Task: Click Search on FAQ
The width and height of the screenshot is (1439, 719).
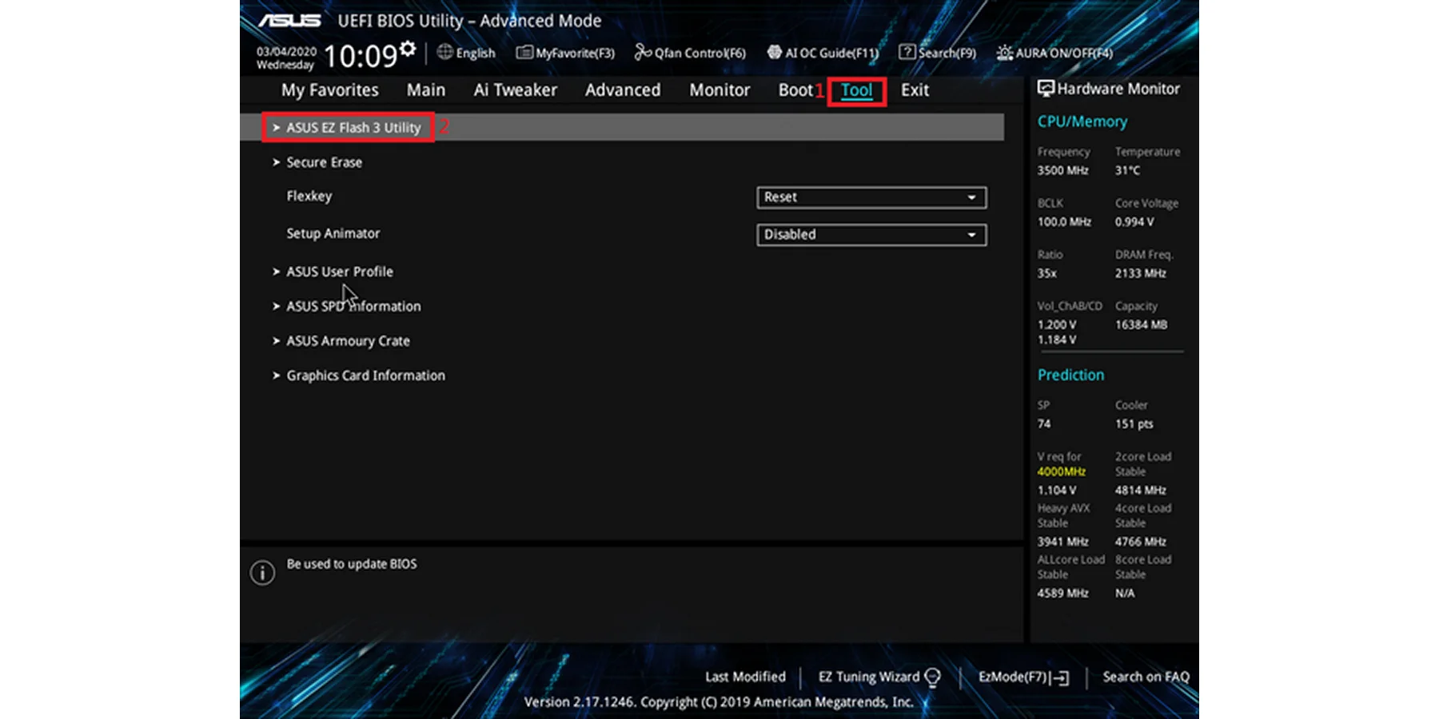Action: click(x=1145, y=677)
